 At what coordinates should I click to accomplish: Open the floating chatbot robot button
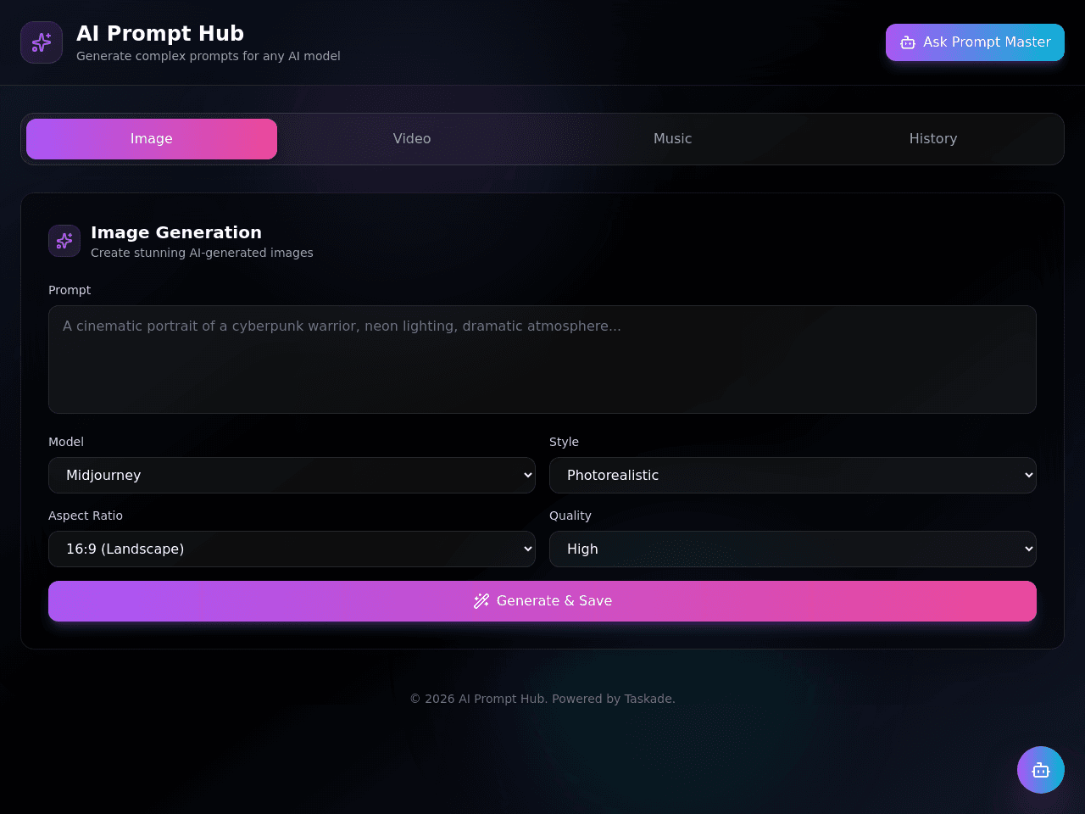tap(1041, 770)
